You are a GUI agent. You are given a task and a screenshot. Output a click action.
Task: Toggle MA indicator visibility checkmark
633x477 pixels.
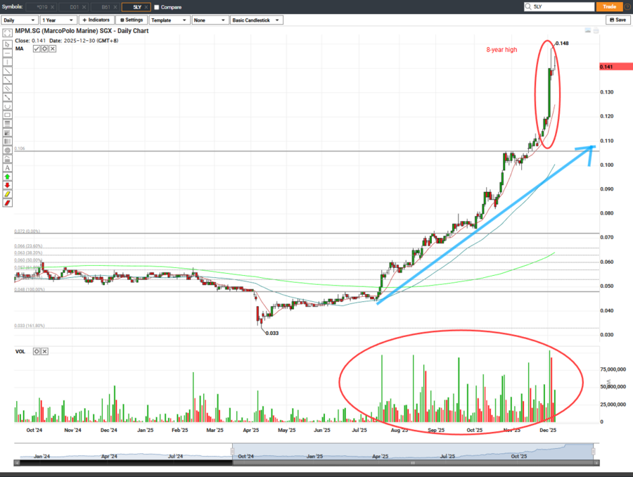[37, 49]
